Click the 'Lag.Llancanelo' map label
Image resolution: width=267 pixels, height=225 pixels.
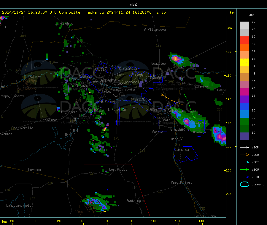coord(19,205)
